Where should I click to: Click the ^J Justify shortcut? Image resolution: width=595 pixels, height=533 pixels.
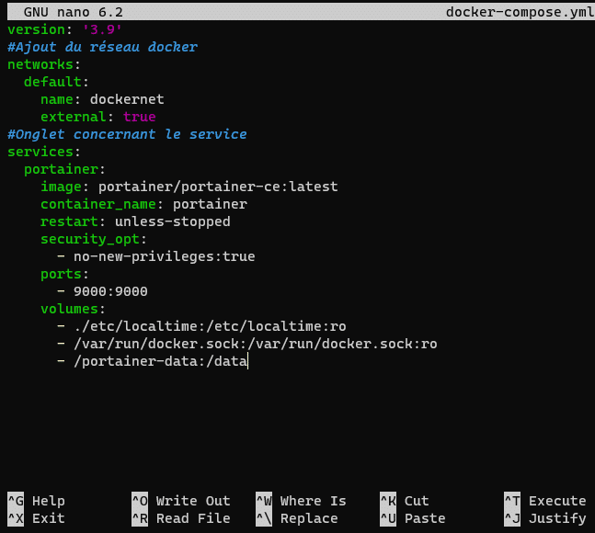tap(545, 518)
